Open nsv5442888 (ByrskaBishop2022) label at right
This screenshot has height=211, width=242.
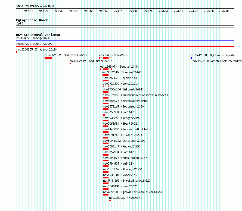coord(214,55)
